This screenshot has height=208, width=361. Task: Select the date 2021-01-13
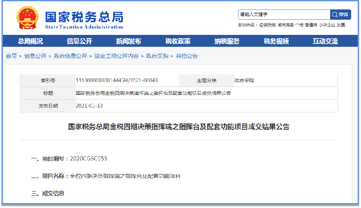point(89,106)
